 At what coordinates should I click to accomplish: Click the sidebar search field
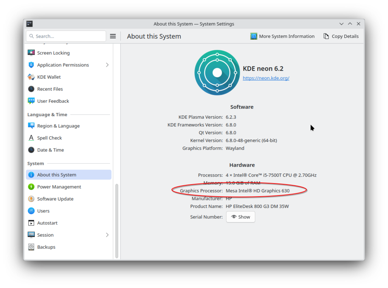(66, 36)
